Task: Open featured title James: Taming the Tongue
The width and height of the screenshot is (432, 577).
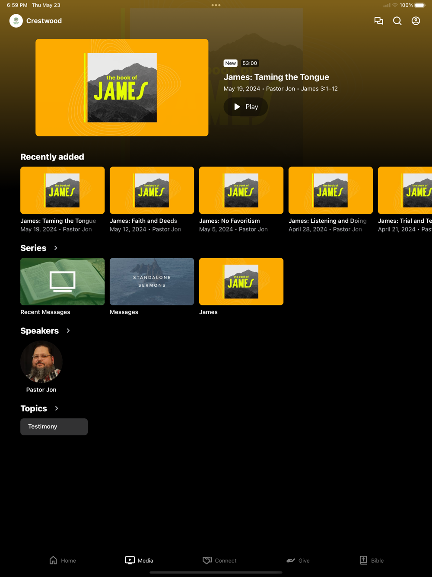Action: [276, 77]
